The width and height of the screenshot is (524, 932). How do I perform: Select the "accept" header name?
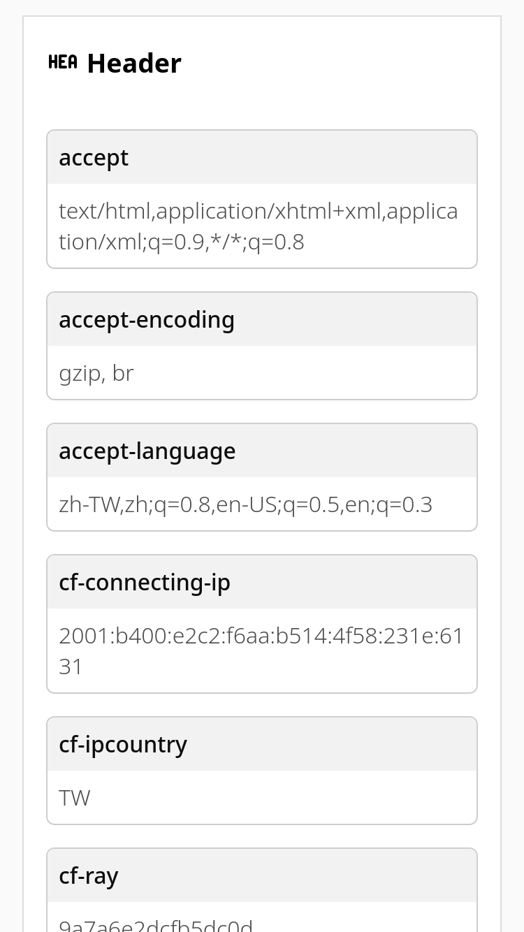click(x=94, y=158)
